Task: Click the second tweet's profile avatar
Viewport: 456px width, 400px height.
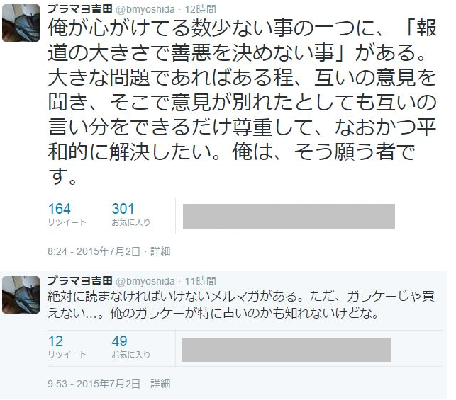Action: point(21,295)
